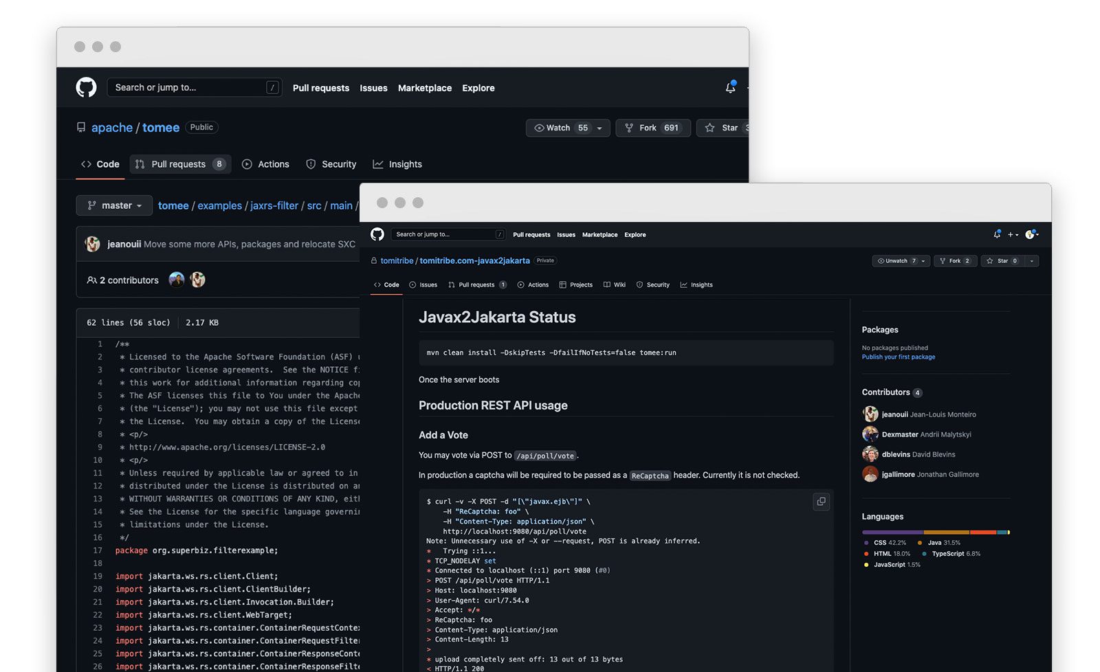Click the languages color bar
1100x672 pixels.
coord(936,533)
